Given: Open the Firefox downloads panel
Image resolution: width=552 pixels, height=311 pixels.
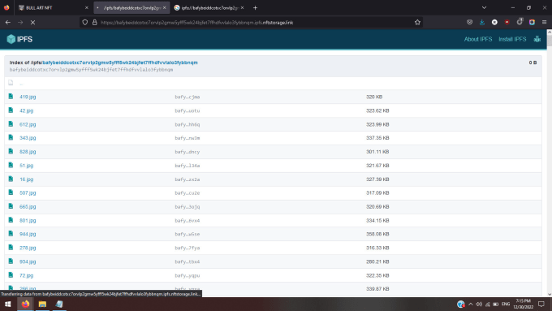Looking at the screenshot, I should pos(482,22).
